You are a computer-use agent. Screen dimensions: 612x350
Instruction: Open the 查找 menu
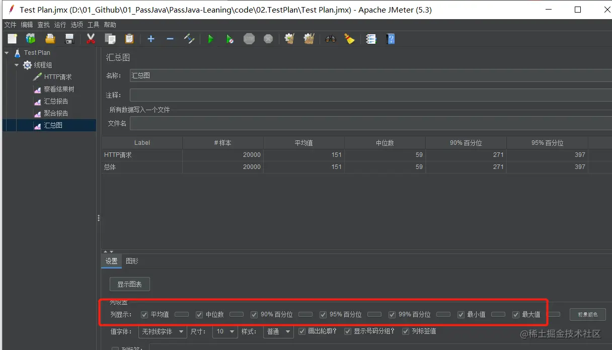(43, 25)
